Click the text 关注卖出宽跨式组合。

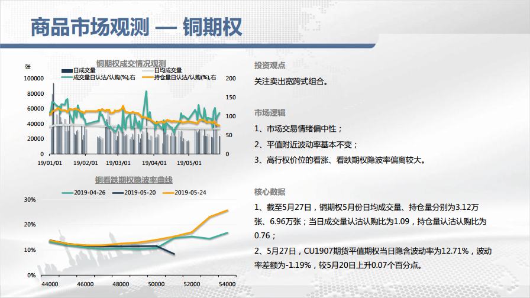tap(291, 82)
